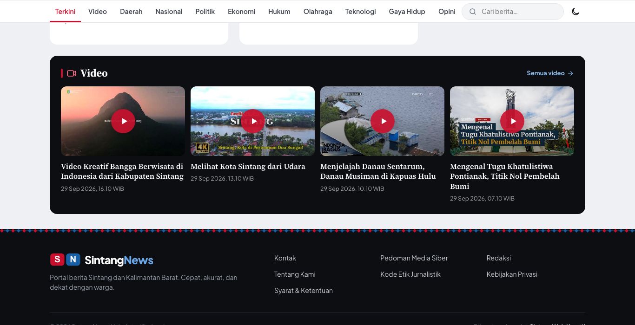Image resolution: width=635 pixels, height=325 pixels.
Task: Open Kode Etik Jurnalistik link
Action: click(x=410, y=274)
